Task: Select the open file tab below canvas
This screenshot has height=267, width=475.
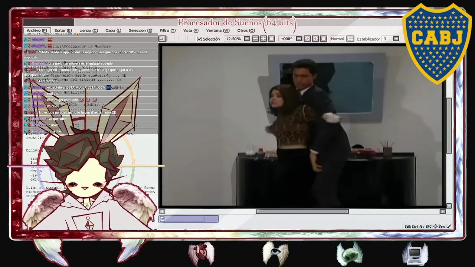Action: (x=189, y=219)
